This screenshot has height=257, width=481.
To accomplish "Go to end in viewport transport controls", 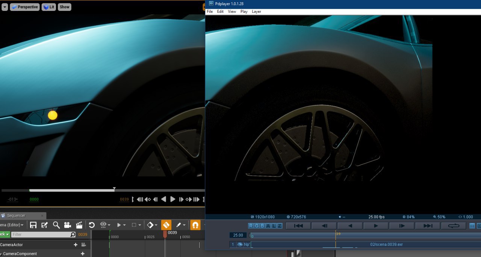I will [196, 199].
